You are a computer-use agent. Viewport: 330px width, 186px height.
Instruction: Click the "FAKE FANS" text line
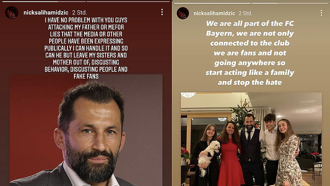click(x=86, y=76)
